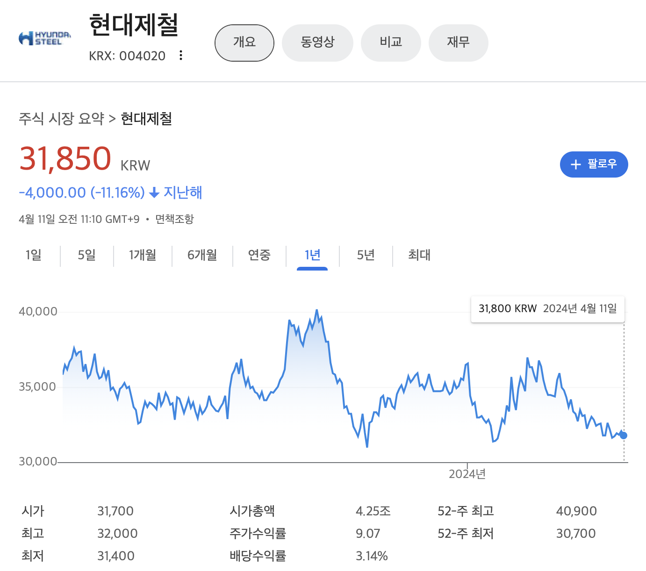Image resolution: width=646 pixels, height=571 pixels.
Task: Click the 52-주 최고 value 40,900
Action: pyautogui.click(x=576, y=511)
